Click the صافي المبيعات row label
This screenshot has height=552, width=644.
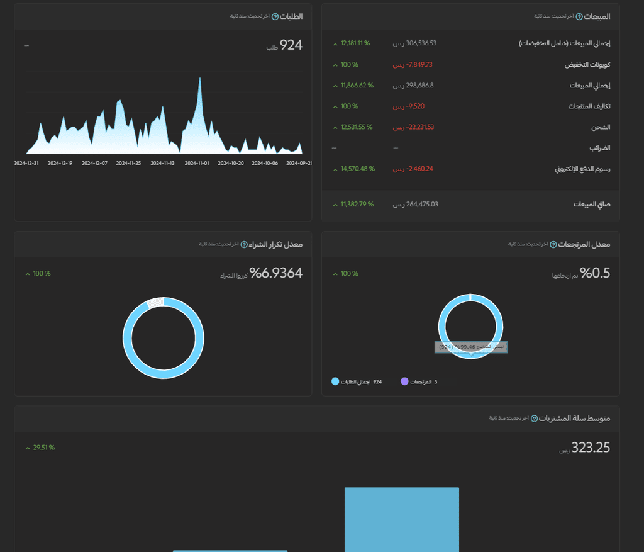point(592,205)
